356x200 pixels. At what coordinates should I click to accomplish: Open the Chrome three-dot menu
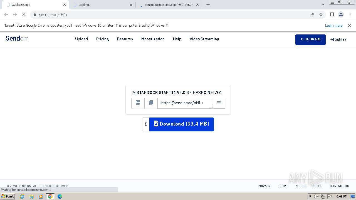(350, 14)
